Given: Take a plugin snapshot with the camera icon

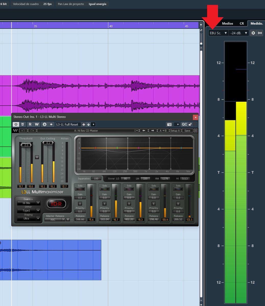Looking at the screenshot, I should [169, 124].
